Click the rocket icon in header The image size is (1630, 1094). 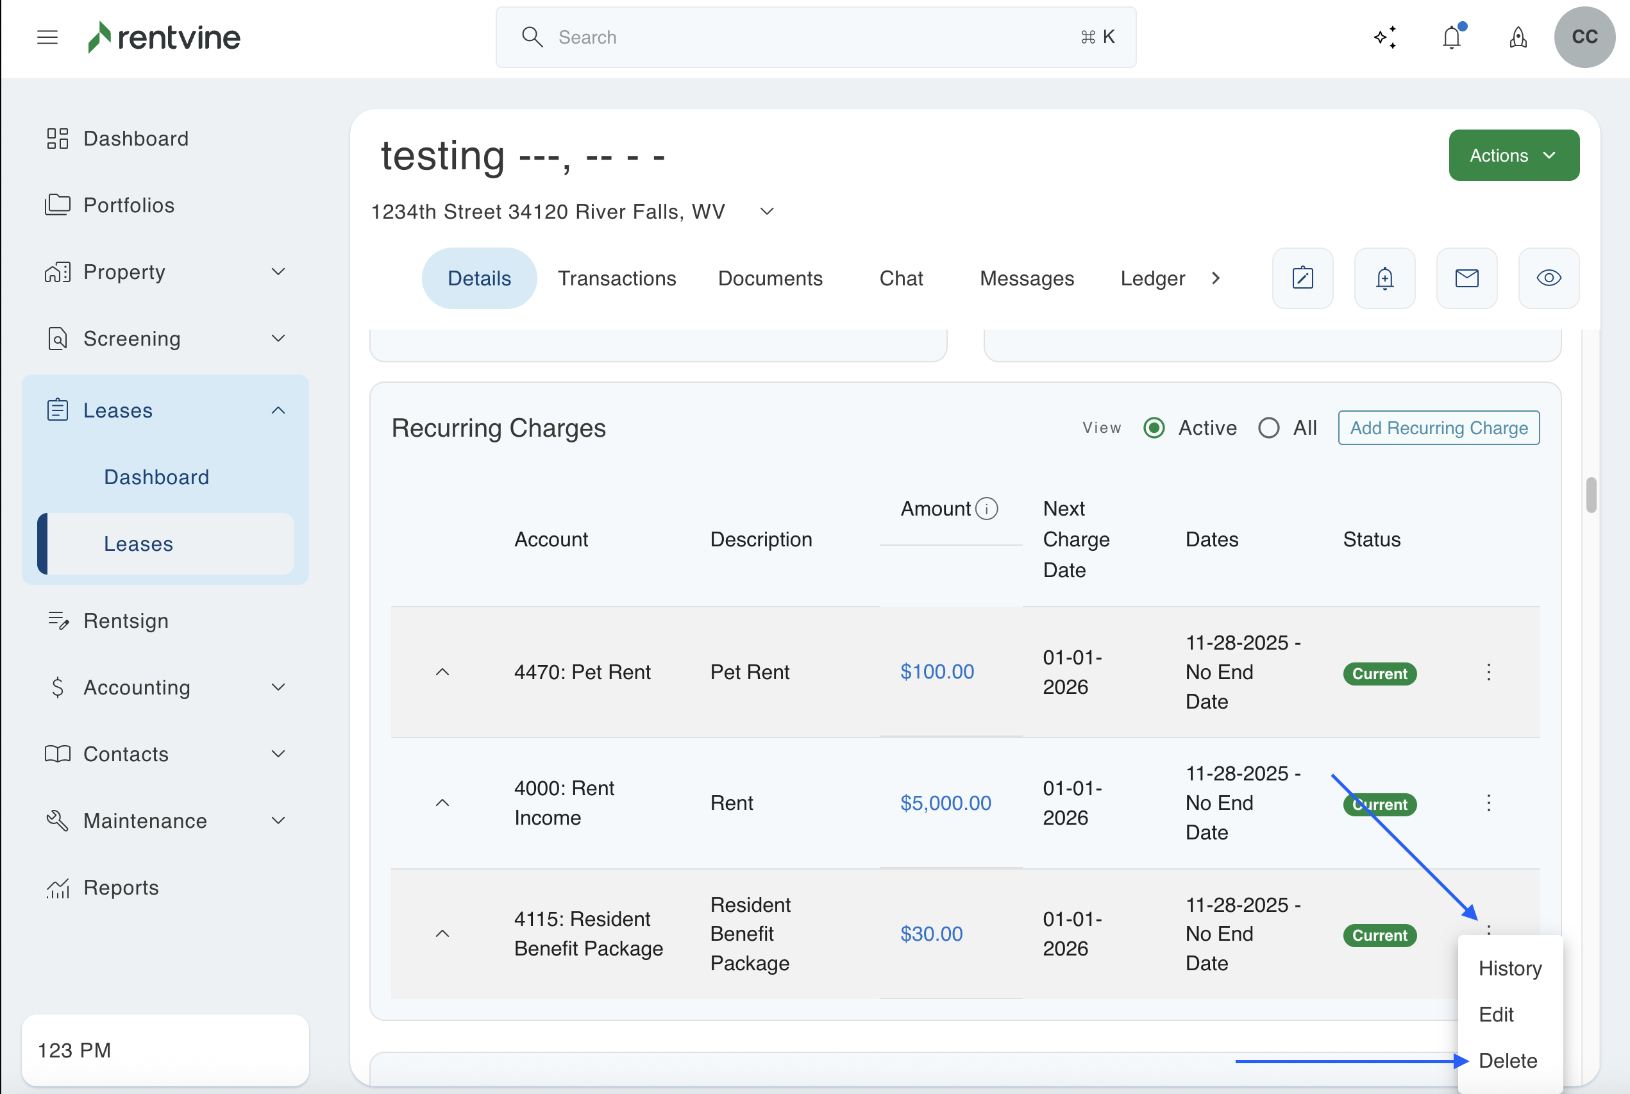[1518, 37]
